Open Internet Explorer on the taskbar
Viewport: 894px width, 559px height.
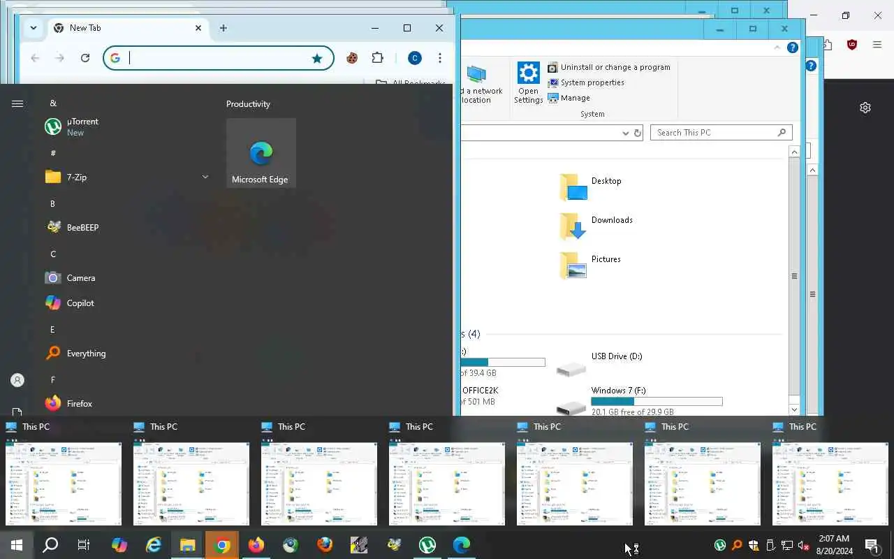[154, 544]
